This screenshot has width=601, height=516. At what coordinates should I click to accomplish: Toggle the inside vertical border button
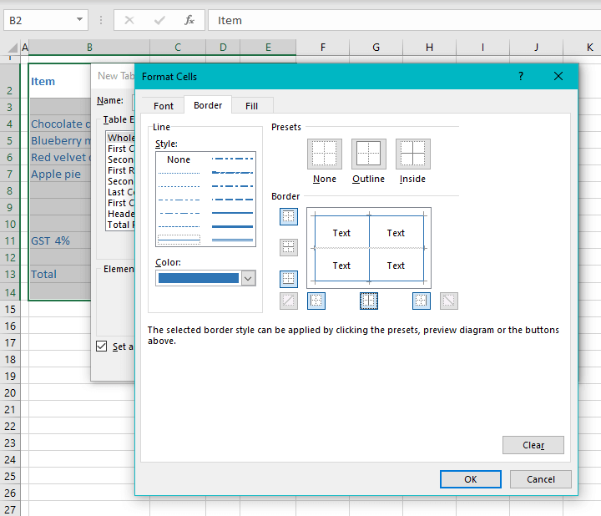click(x=369, y=301)
